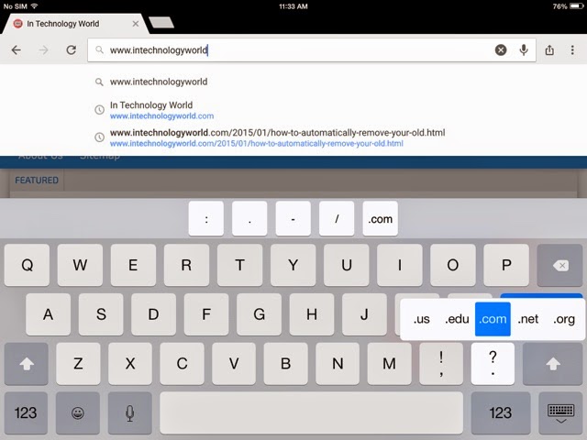Viewport: 587px width, 440px height.
Task: Open the share icon in toolbar
Action: coord(549,49)
